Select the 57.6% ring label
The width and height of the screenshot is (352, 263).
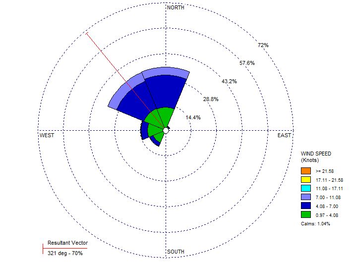pos(247,63)
